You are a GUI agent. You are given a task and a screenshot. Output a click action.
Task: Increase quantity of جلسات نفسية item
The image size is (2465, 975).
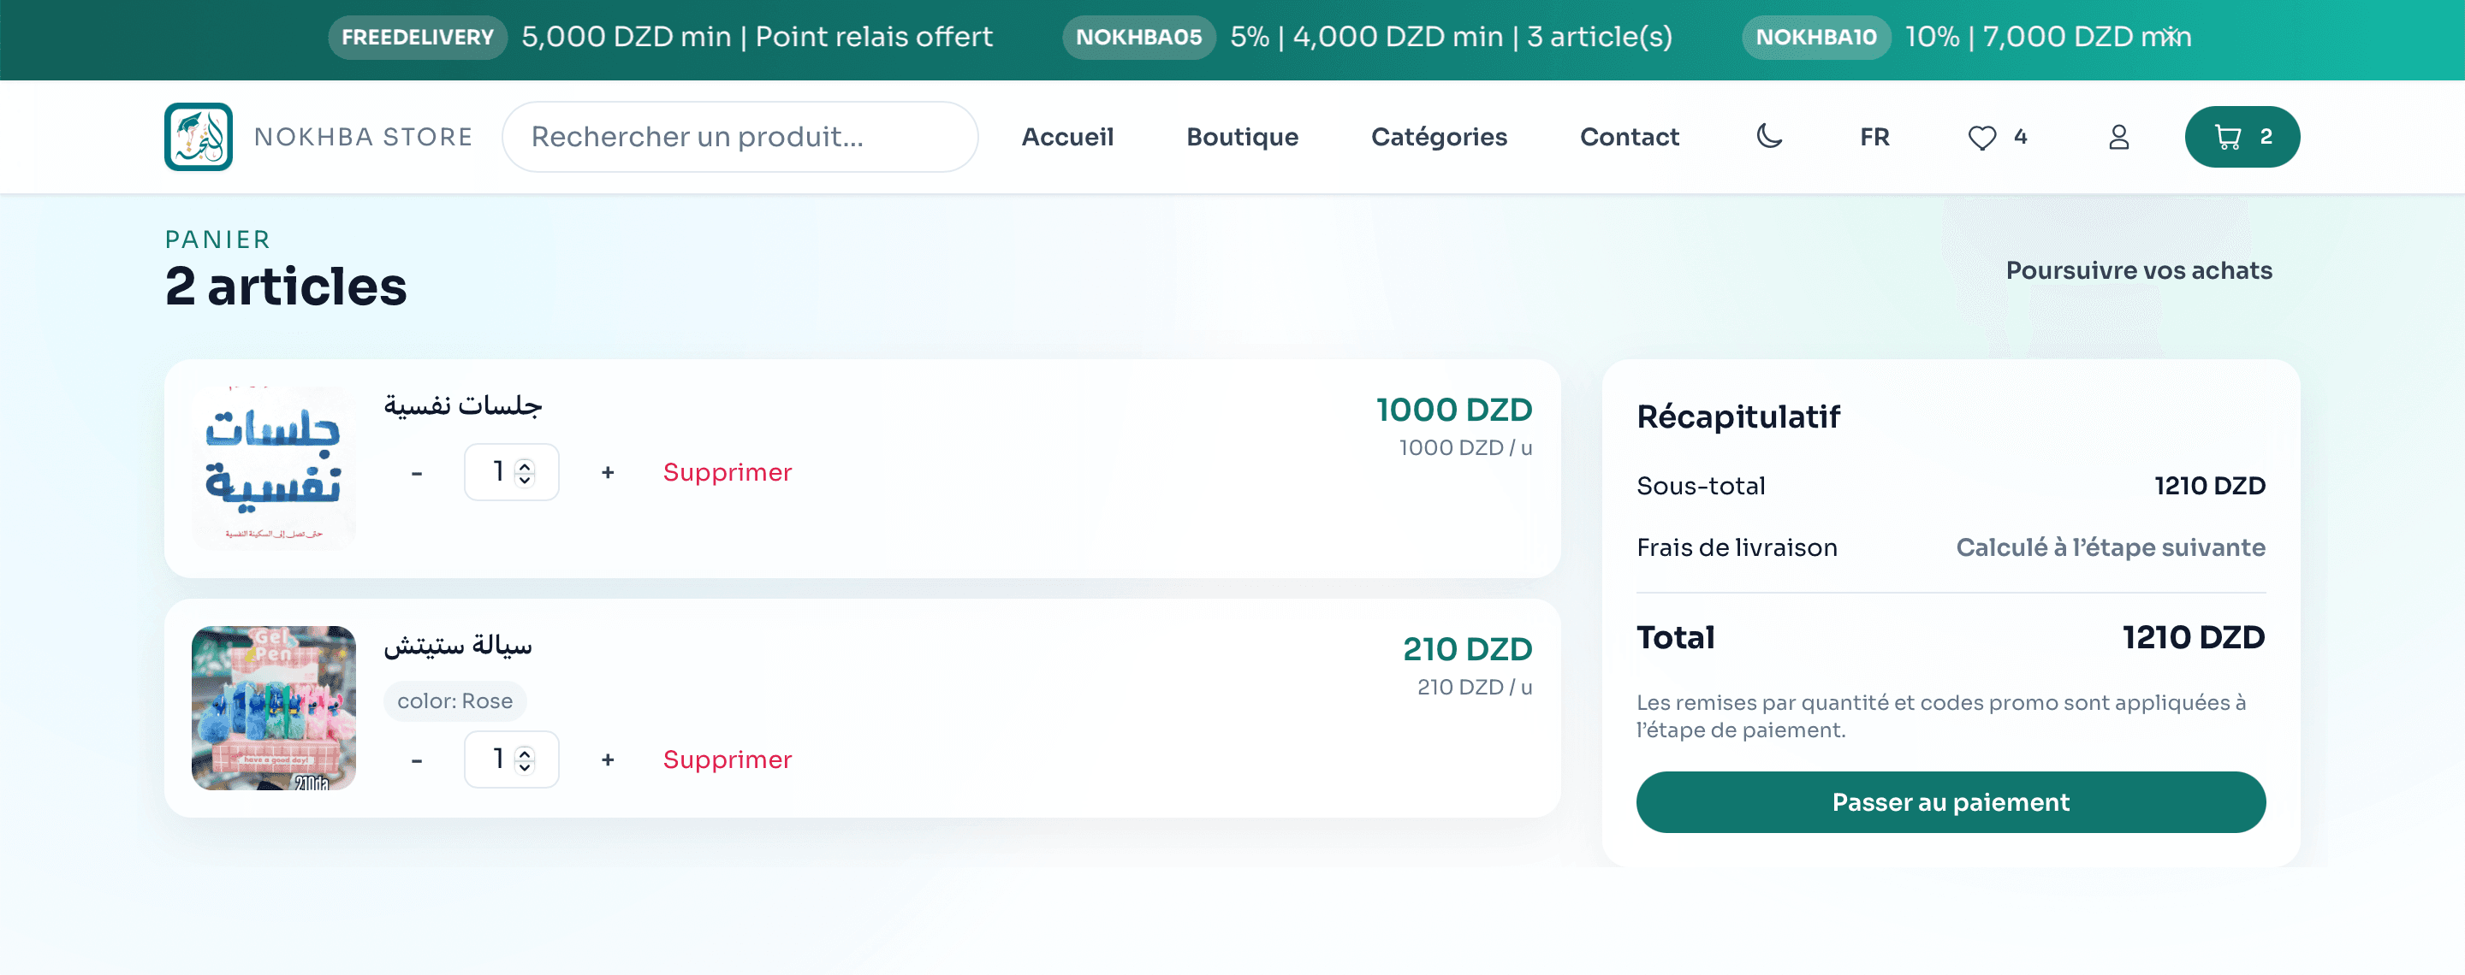[x=608, y=473]
